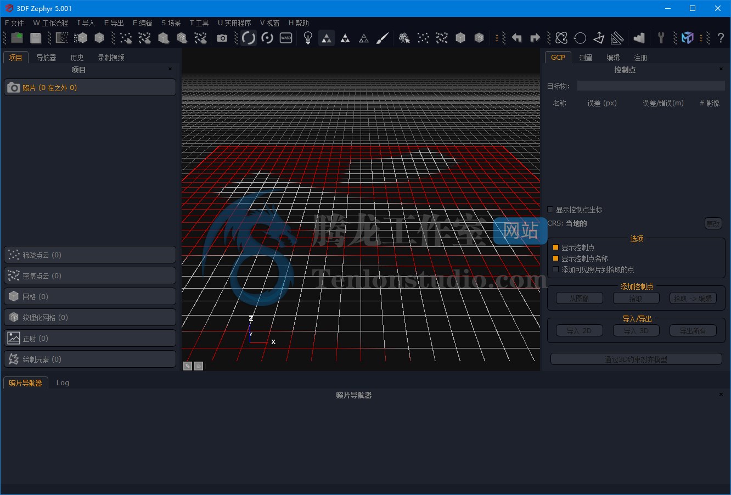Click the 导入 2D button
The image size is (731, 495).
[580, 330]
